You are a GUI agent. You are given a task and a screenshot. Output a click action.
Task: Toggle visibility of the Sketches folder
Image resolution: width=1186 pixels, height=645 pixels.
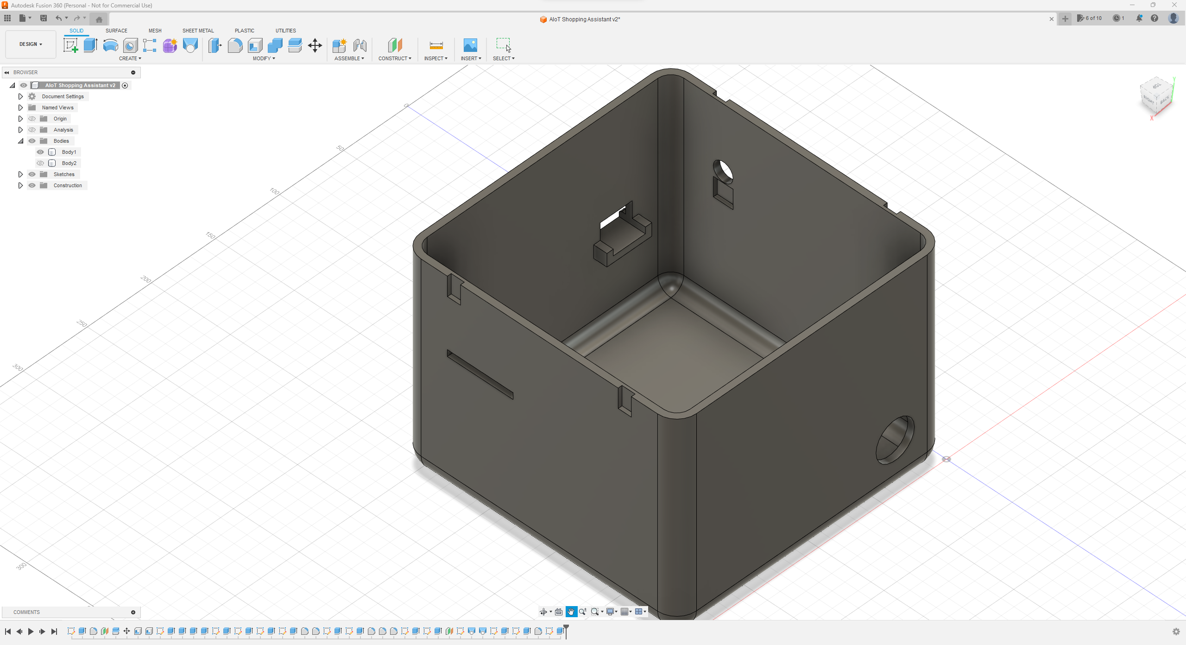click(x=32, y=174)
